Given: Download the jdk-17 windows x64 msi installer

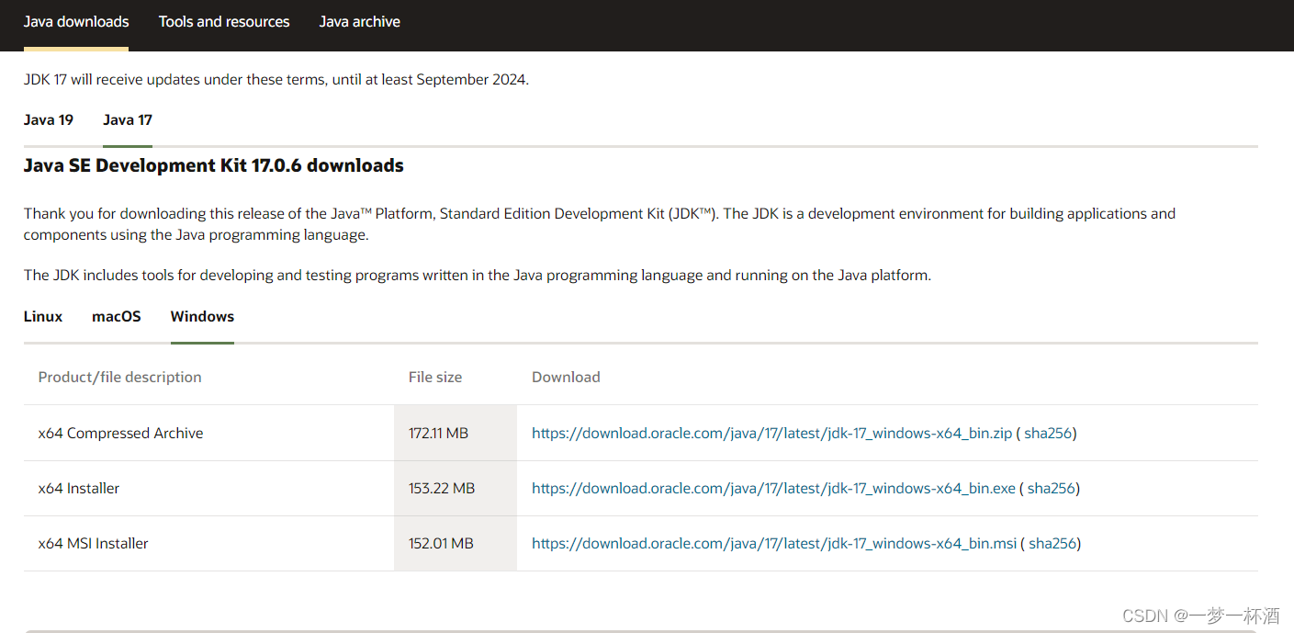Looking at the screenshot, I should (774, 544).
